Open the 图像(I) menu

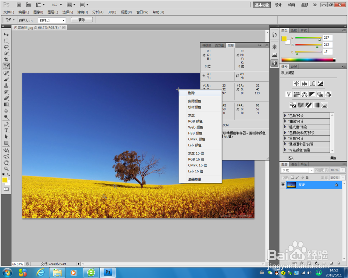(38, 12)
